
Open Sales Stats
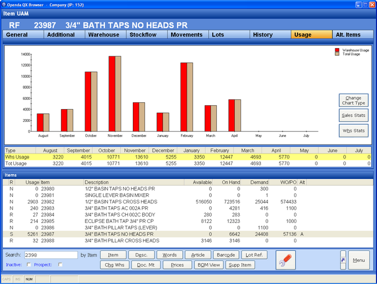(353, 116)
